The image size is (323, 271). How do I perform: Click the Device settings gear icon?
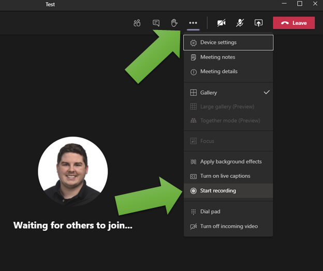[194, 43]
